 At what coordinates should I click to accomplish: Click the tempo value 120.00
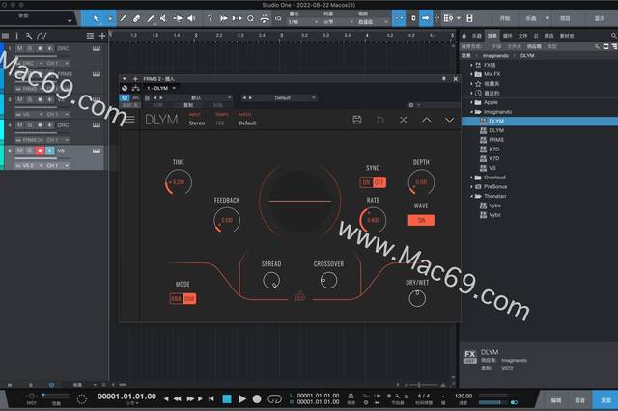click(463, 396)
